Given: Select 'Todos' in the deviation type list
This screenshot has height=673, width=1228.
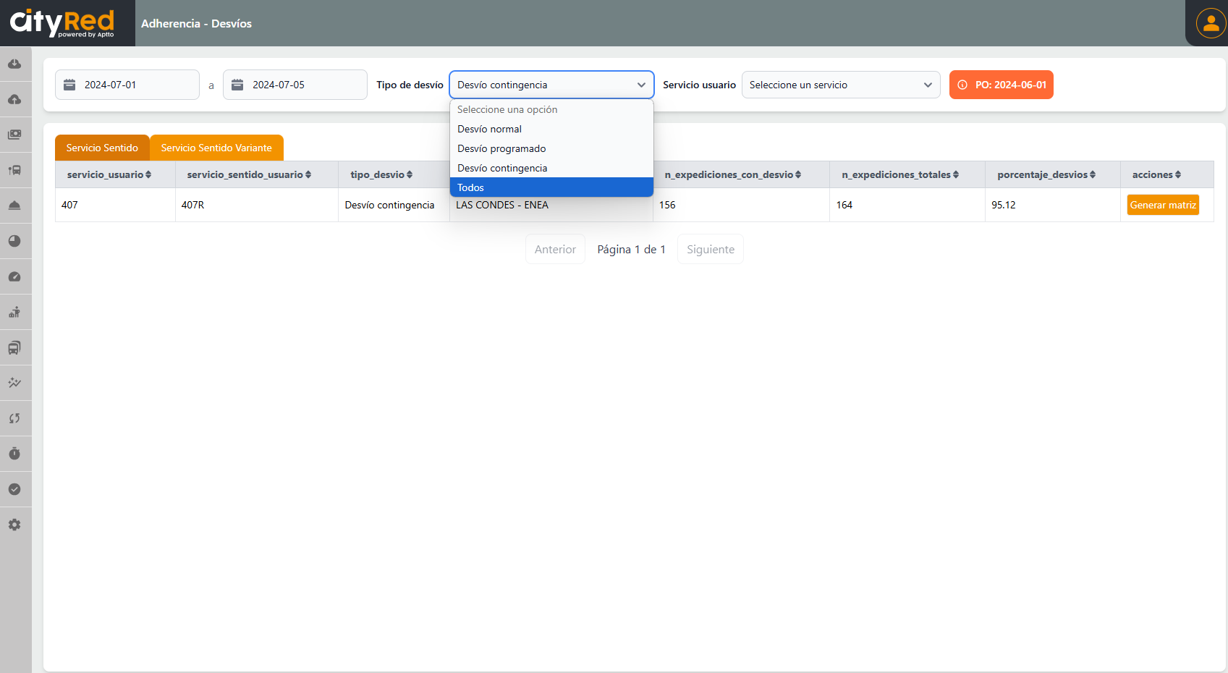Looking at the screenshot, I should [551, 187].
